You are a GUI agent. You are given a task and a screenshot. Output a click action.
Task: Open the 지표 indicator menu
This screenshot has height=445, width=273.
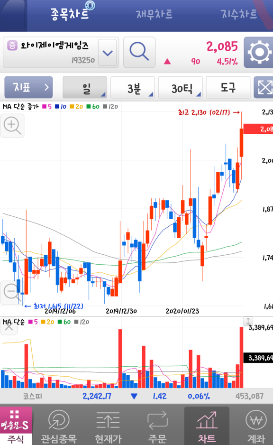28,87
